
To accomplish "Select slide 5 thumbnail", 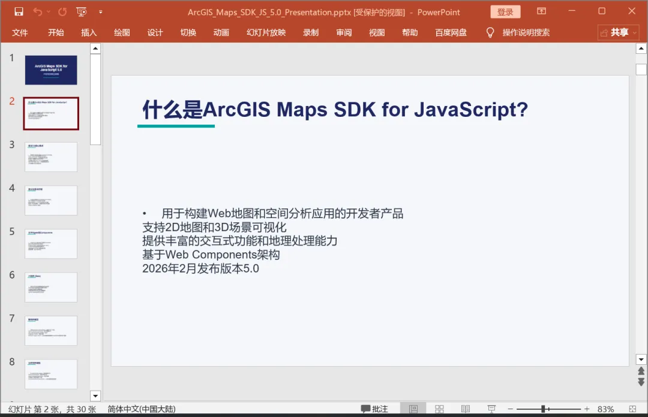I will (51, 244).
